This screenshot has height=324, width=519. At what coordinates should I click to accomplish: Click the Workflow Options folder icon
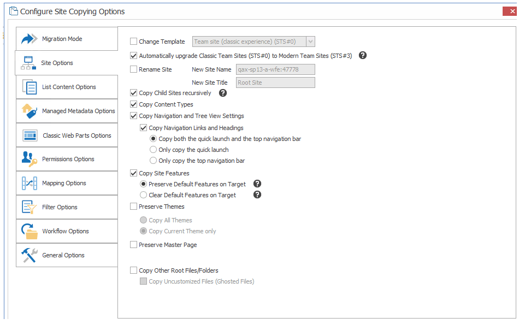[x=29, y=231]
